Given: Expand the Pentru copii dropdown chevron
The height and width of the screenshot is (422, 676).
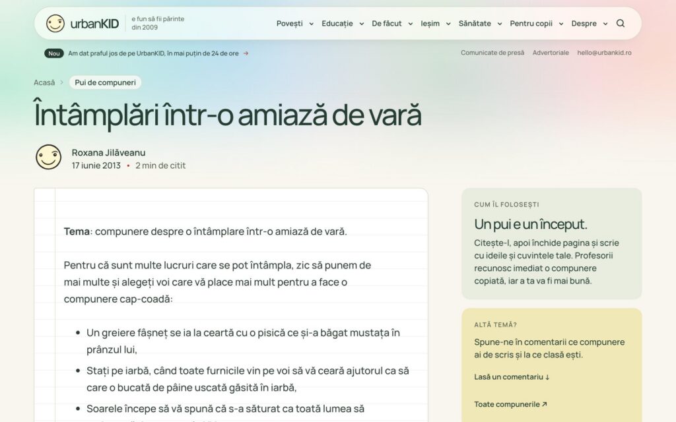Looking at the screenshot, I should tap(561, 24).
